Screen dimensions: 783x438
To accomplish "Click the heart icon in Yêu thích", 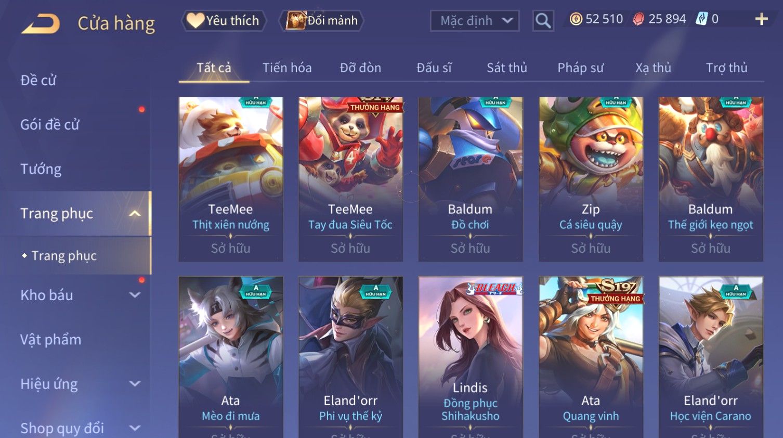I will click(x=195, y=20).
